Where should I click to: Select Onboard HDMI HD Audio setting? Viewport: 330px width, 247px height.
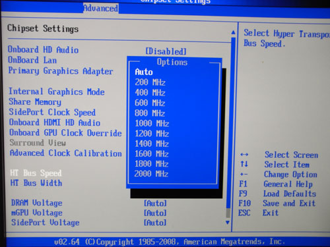point(55,123)
